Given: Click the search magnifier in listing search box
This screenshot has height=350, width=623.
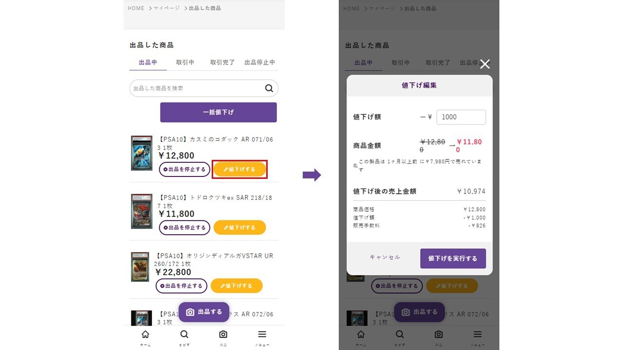Looking at the screenshot, I should click(269, 88).
